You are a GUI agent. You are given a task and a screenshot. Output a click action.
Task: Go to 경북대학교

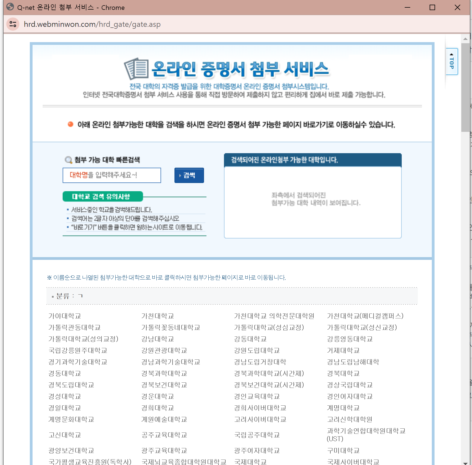coord(343,373)
